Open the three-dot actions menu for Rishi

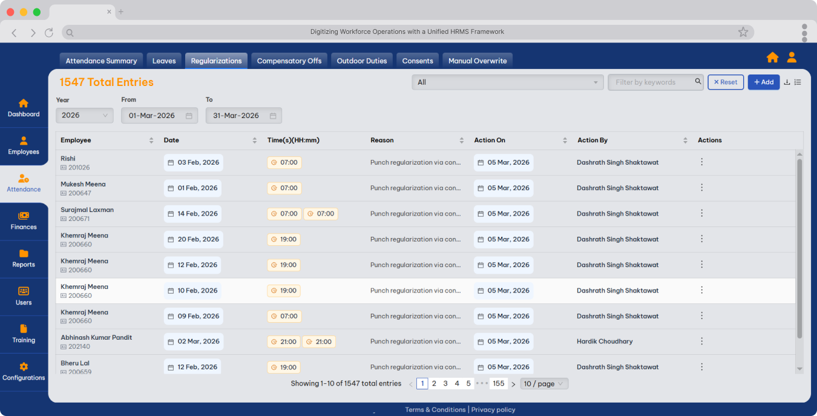701,162
